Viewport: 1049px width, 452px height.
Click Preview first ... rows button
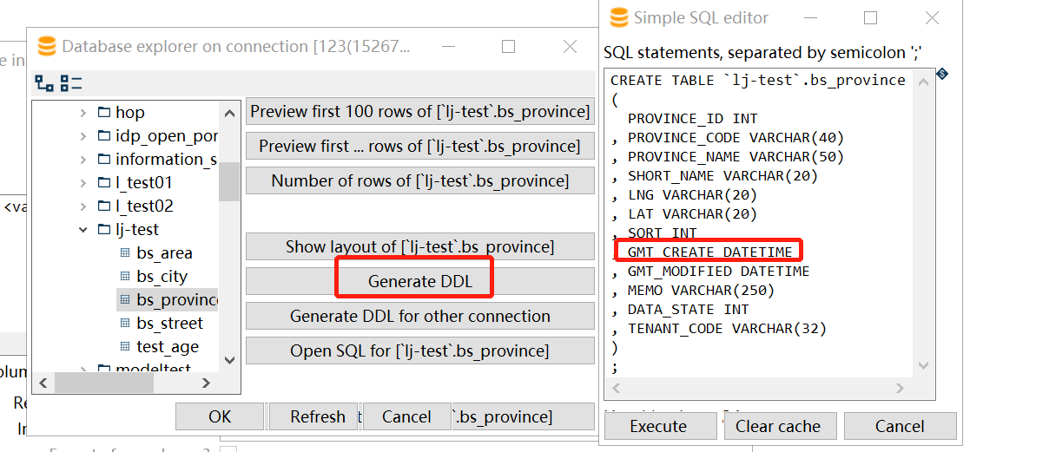click(x=420, y=146)
